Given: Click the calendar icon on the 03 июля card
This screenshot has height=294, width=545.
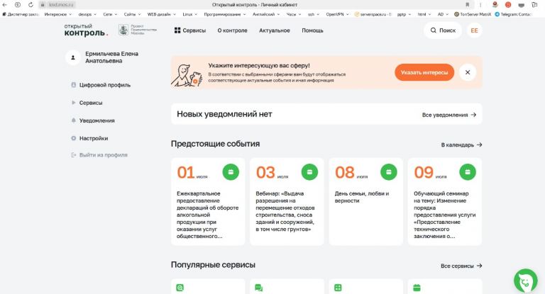Looking at the screenshot, I should point(309,172).
